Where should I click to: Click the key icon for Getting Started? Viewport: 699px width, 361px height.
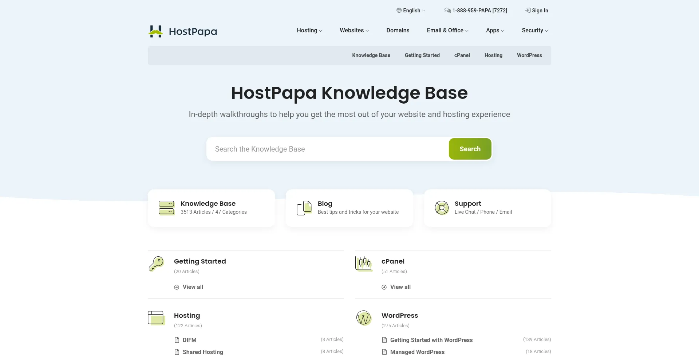(x=156, y=264)
